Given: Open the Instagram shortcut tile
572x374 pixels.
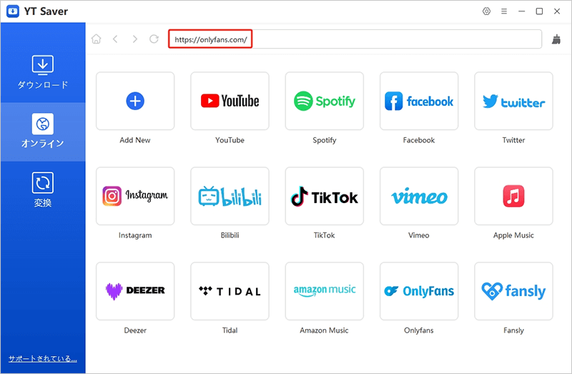Looking at the screenshot, I should coord(135,196).
